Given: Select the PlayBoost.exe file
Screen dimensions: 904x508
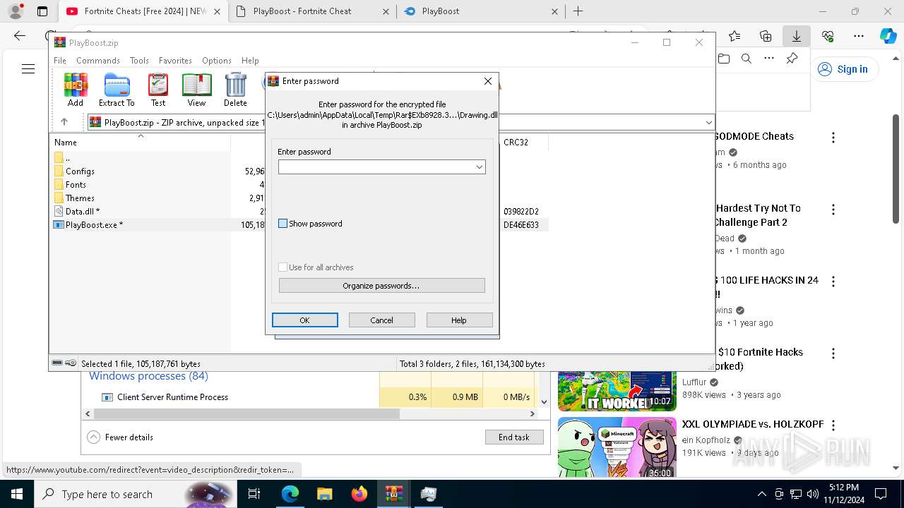Looking at the screenshot, I should coord(94,224).
